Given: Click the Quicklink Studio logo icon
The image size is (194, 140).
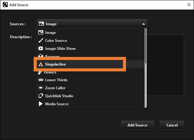Looking at the screenshot, I should pos(41,96).
